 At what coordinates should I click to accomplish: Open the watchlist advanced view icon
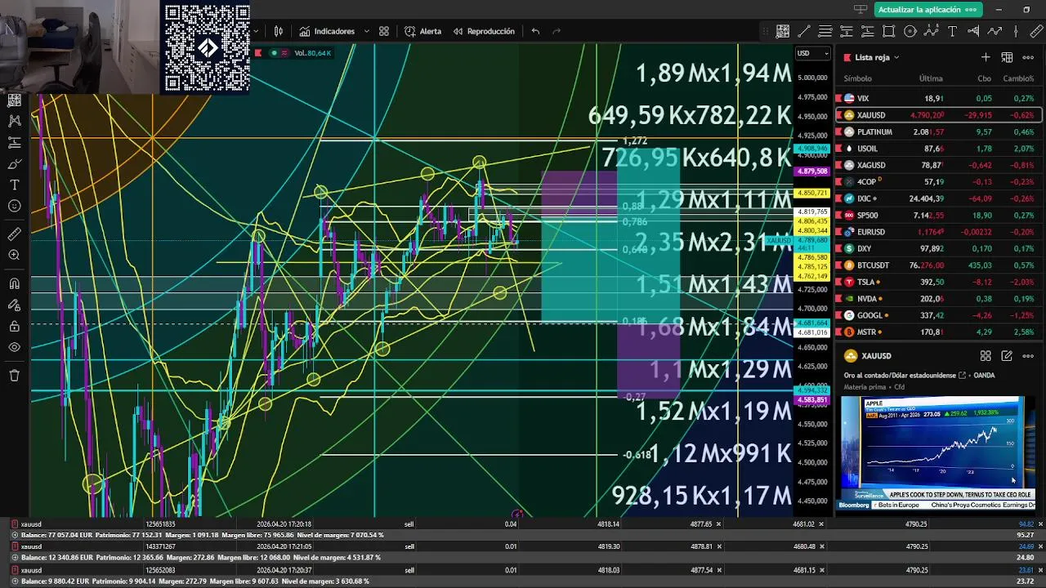(x=1007, y=57)
